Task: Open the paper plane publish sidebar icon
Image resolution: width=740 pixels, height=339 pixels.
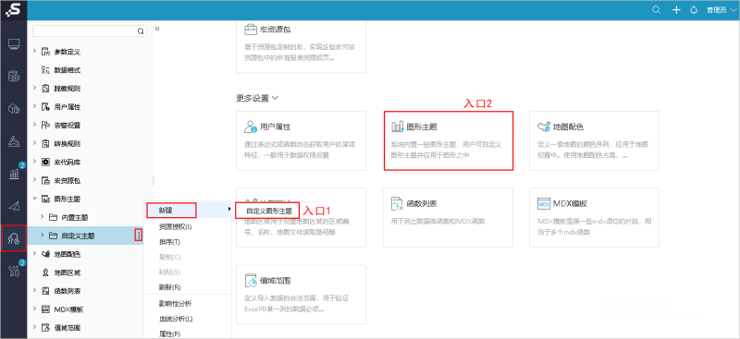Action: tap(14, 206)
